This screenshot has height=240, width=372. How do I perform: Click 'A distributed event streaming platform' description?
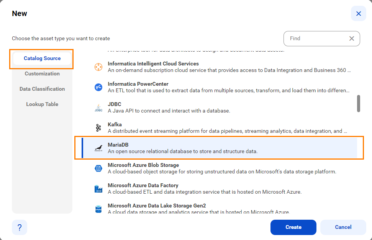[x=228, y=131]
